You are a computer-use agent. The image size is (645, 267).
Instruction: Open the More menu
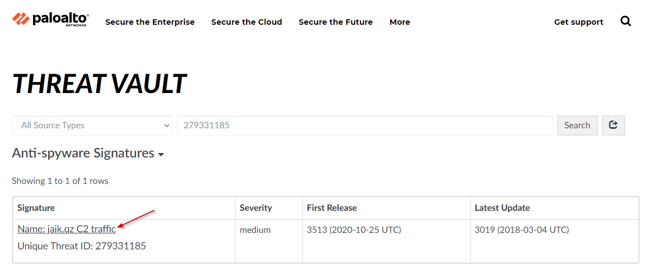[400, 22]
